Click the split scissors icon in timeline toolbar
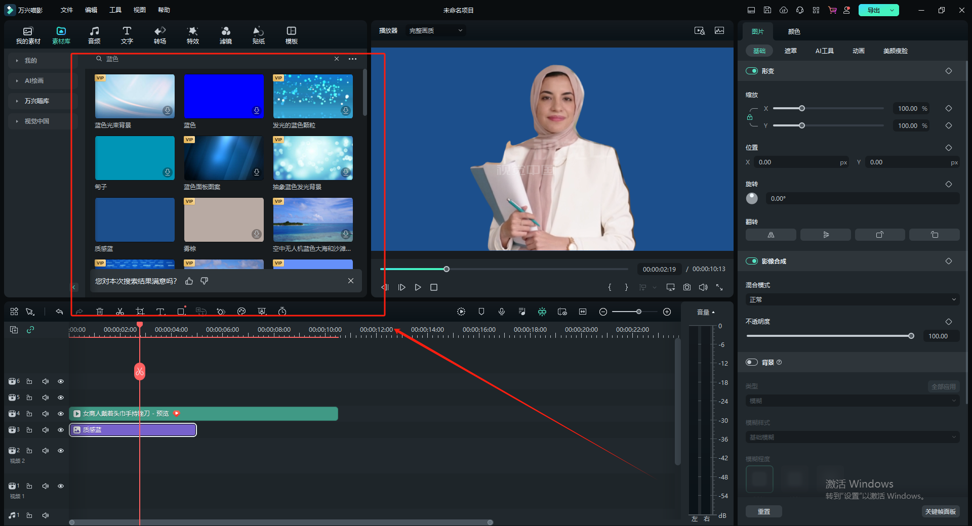972x526 pixels. pyautogui.click(x=120, y=312)
